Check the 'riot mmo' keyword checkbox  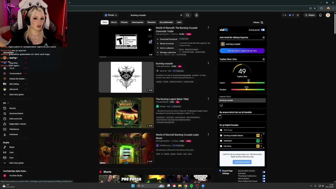pos(221,146)
